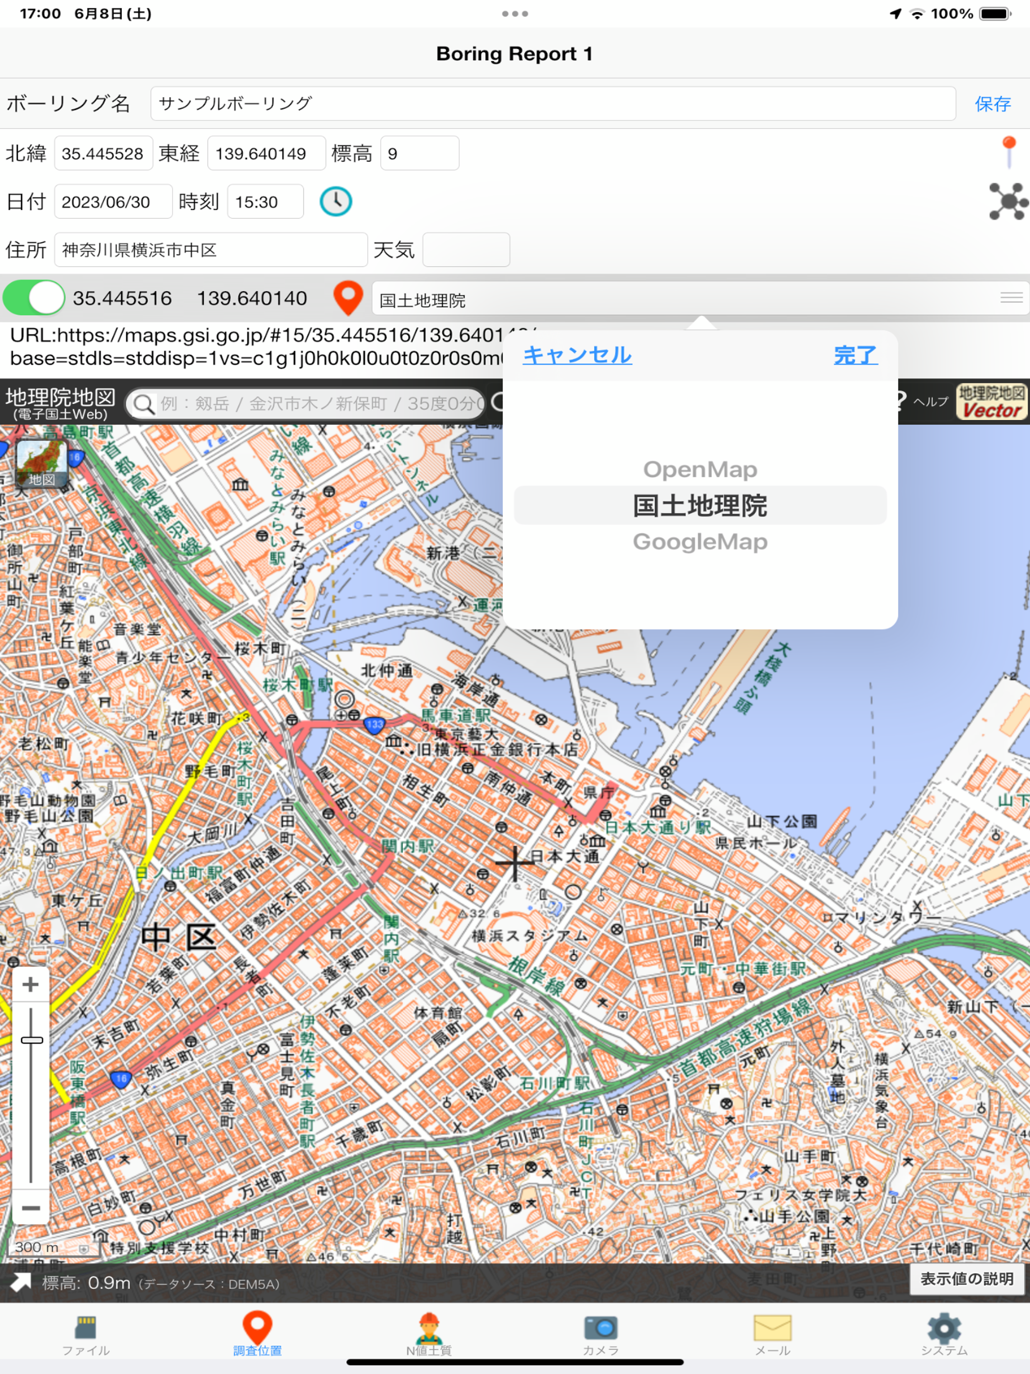Tap 保存 to save the report
The height and width of the screenshot is (1374, 1030).
(992, 104)
